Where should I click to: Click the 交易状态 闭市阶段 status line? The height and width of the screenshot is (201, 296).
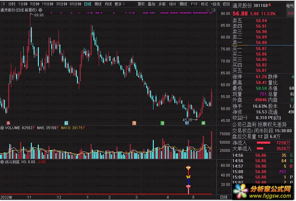[262, 131]
